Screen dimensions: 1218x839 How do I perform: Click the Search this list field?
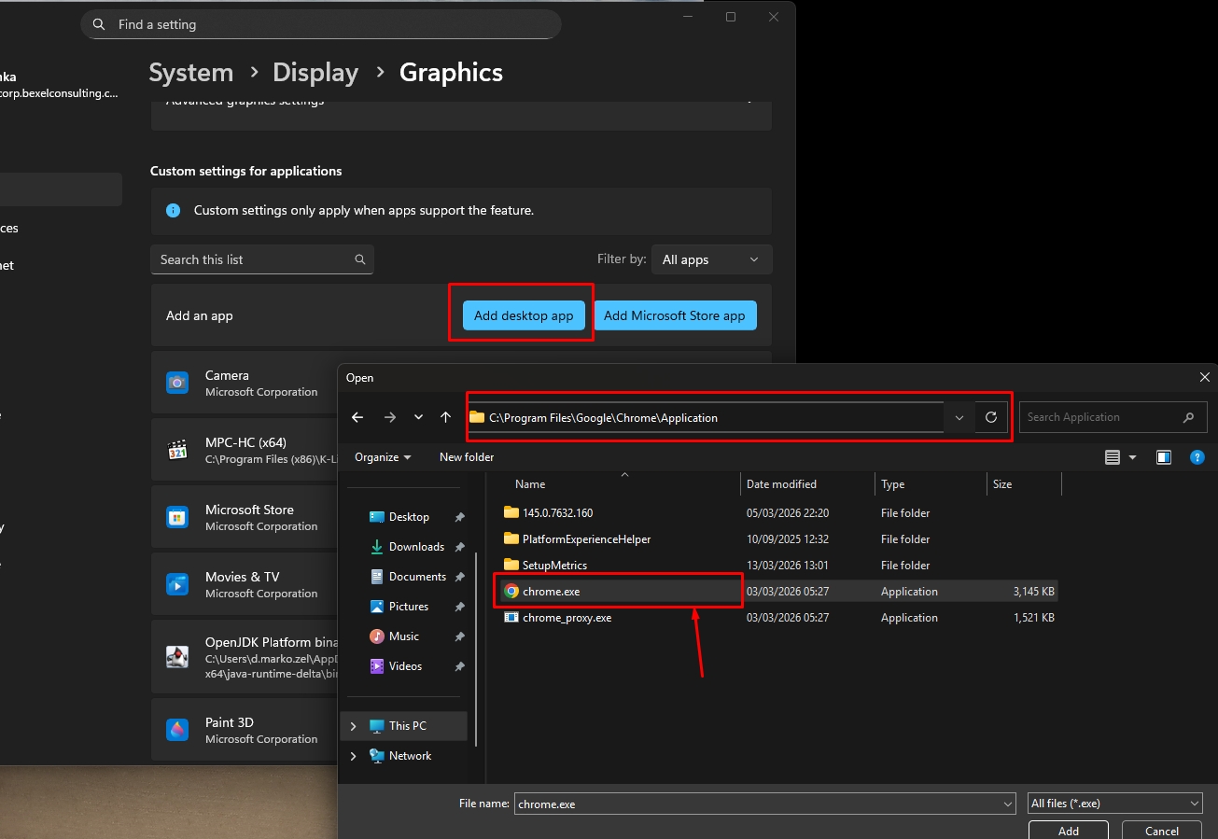pyautogui.click(x=252, y=259)
